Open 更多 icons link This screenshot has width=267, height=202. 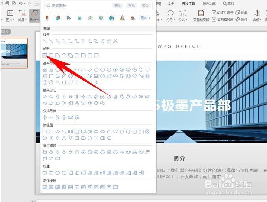click(x=145, y=18)
